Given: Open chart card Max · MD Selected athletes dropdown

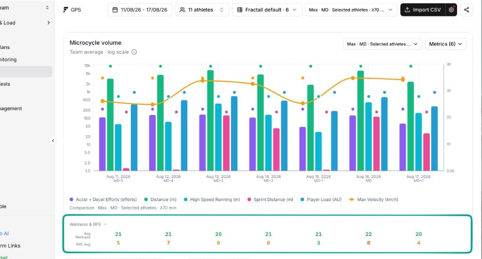Looking at the screenshot, I should coord(382,44).
